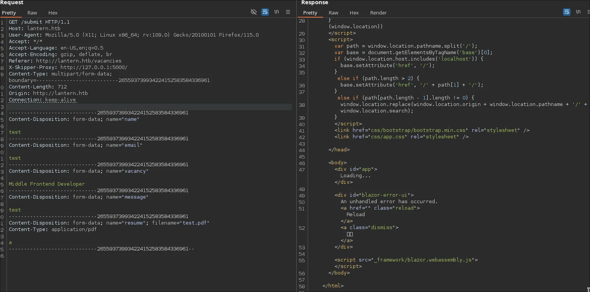Switch to the Request Raw tab
The image size is (590, 292).
coord(32,13)
